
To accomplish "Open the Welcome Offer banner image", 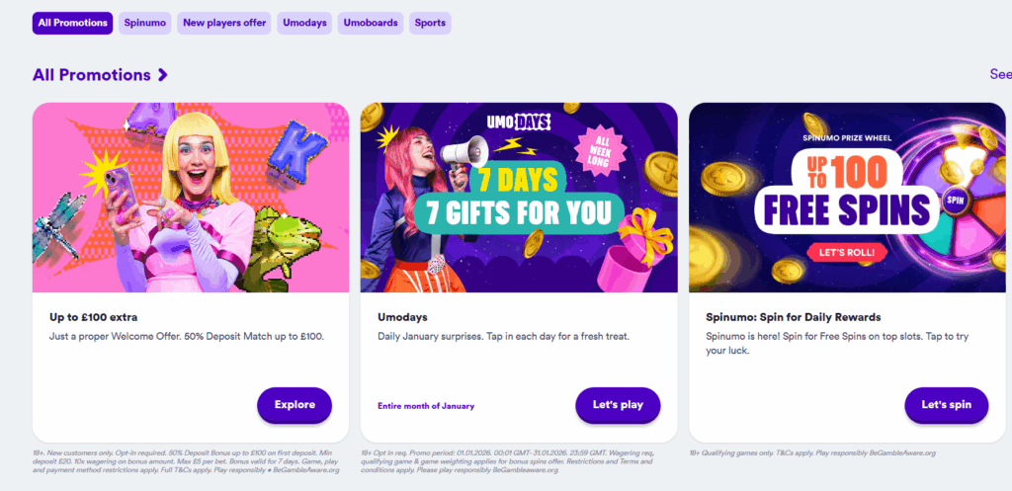I will coord(191,198).
